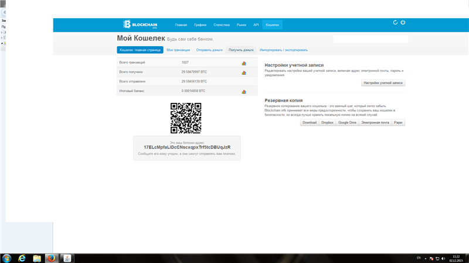This screenshot has width=469, height=263.
Task: Open Windows Explorer folder on taskbar
Action: 37,258
